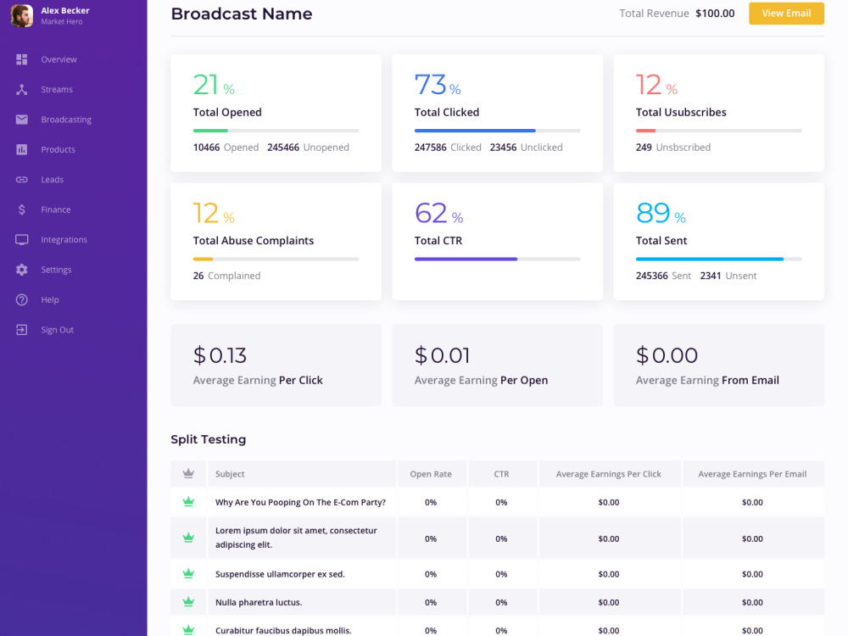This screenshot has height=636, width=848.
Task: Select subject 'Suspendisse ullamcorper ex sed.'
Action: click(x=280, y=574)
